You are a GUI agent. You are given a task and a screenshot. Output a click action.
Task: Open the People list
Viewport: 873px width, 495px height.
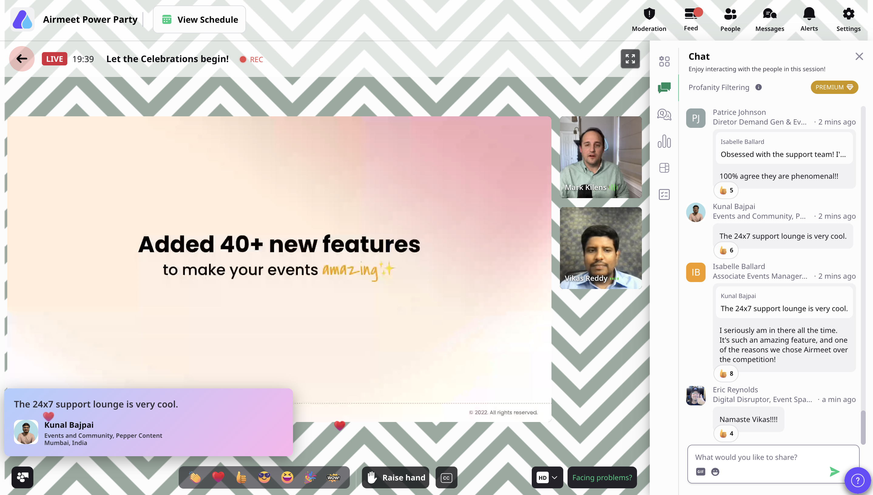click(x=730, y=20)
